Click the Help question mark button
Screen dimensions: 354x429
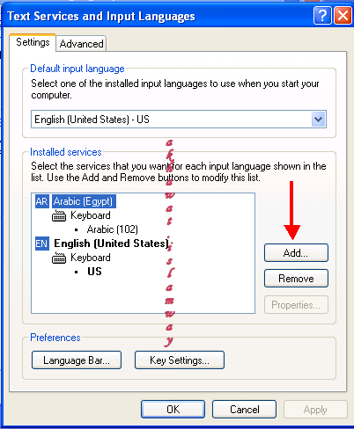pos(322,15)
